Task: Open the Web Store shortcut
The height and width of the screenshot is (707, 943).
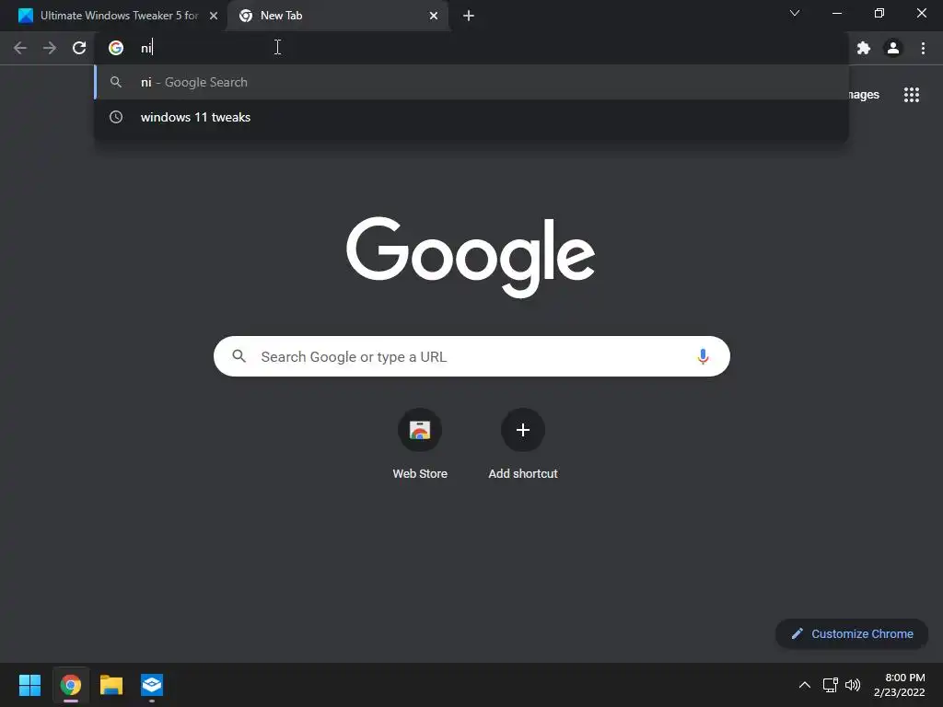Action: click(x=420, y=430)
